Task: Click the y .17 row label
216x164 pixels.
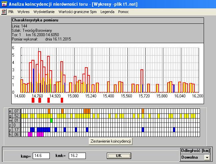Action: pyautogui.click(x=14, y=130)
